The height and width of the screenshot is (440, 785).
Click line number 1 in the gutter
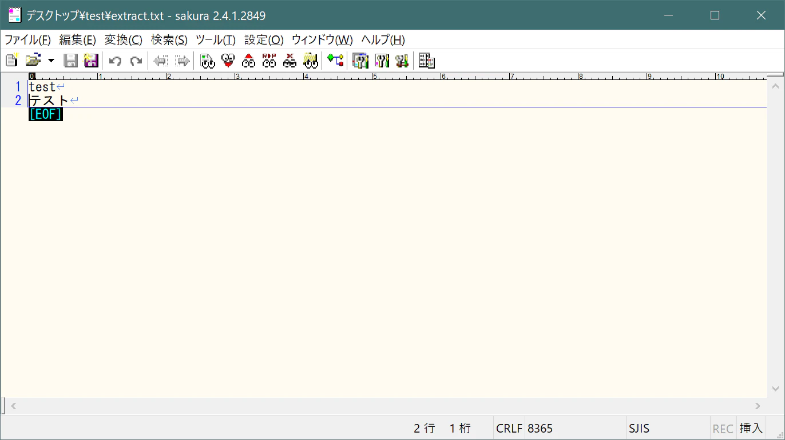point(18,87)
